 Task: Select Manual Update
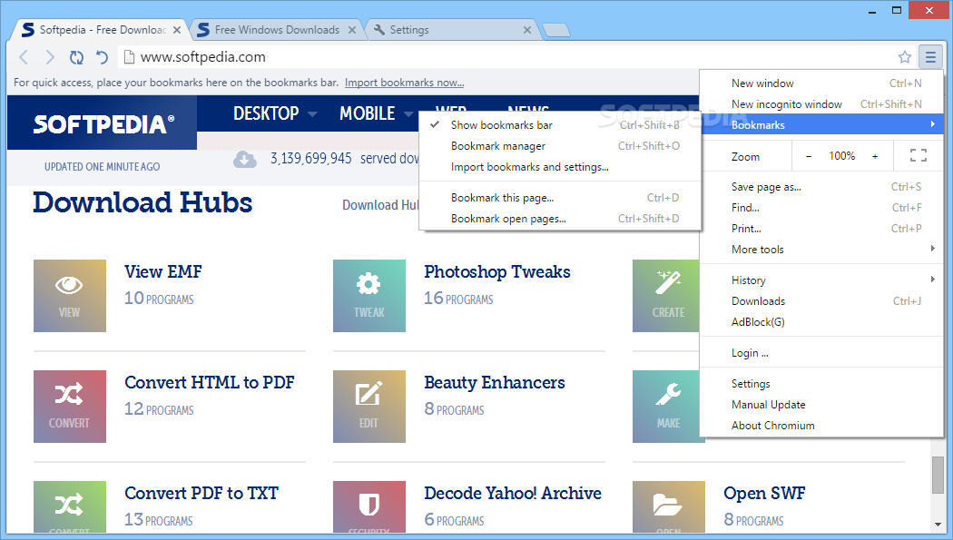pos(821,404)
